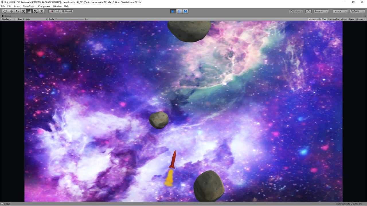Open Unity cloud Services panel
This screenshot has width=367, height=206.
309,11
